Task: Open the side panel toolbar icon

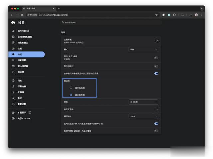Action: click(x=164, y=15)
